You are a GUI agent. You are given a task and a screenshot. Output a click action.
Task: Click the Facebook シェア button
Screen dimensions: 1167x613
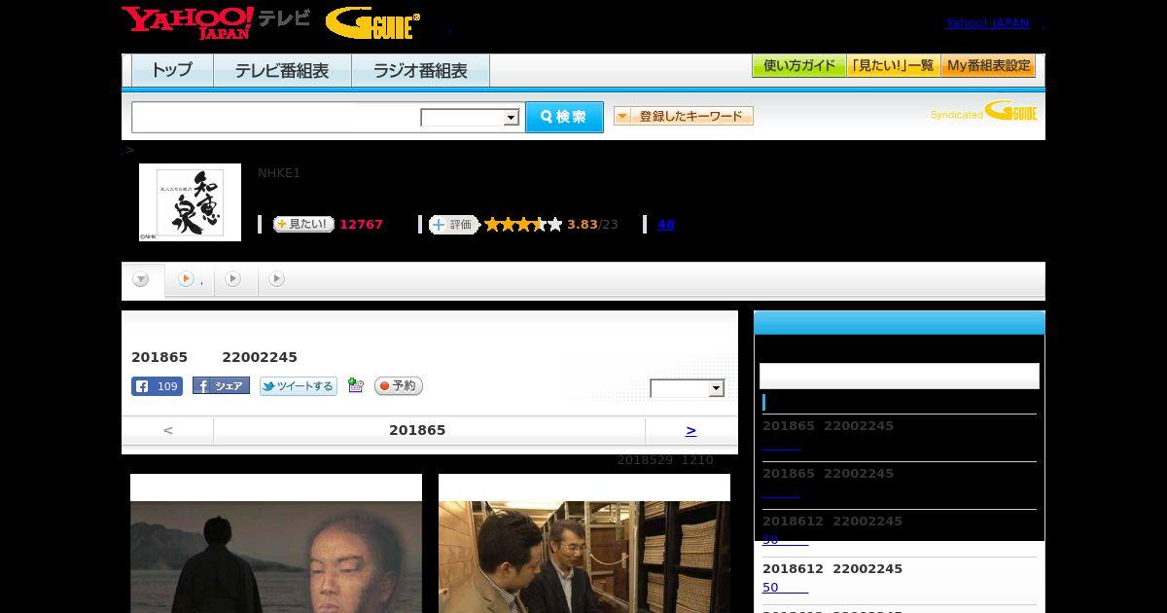(221, 386)
